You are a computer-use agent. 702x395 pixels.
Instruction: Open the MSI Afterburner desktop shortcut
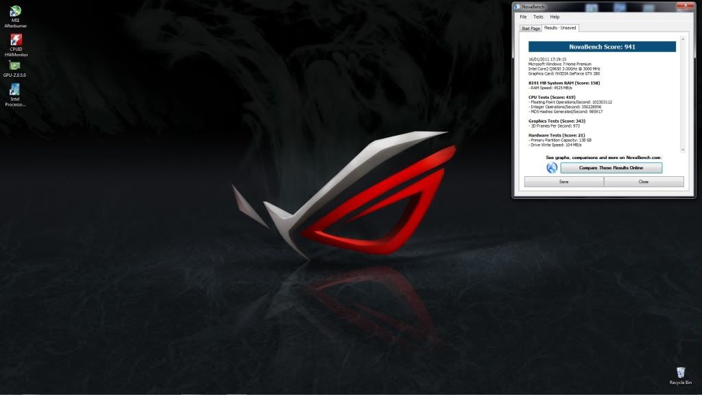pos(15,16)
